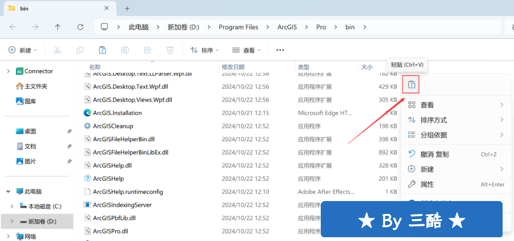Image resolution: width=514 pixels, height=241 pixels.
Task: Select 属性 in the context menu
Action: click(427, 184)
